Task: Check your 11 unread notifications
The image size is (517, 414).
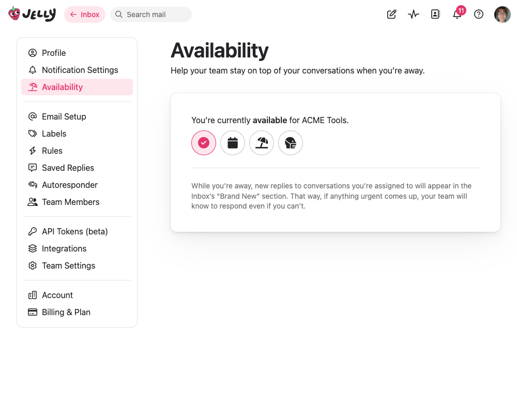Action: 457,14
